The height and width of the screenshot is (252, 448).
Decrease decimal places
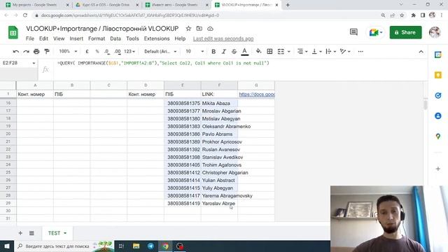click(107, 51)
